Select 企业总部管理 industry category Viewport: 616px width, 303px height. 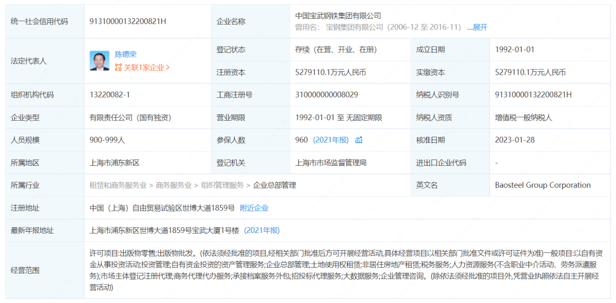[x=274, y=185]
